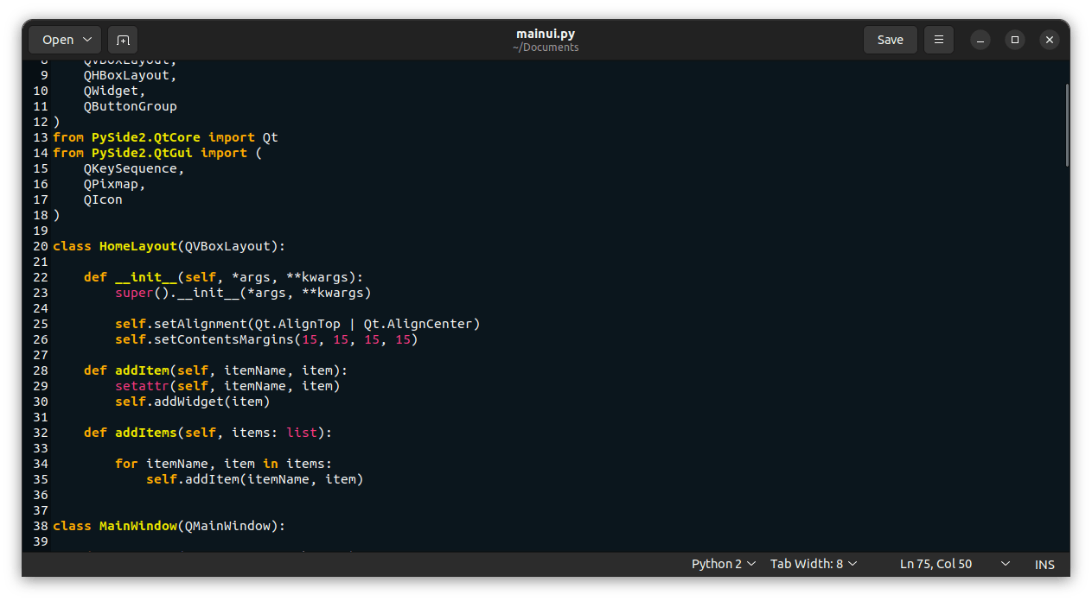Toggle the INS insert mode indicator

(x=1044, y=564)
